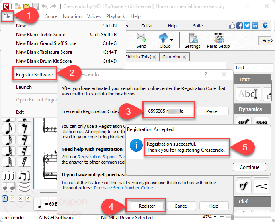Click the undo arrow icon
Image resolution: width=275 pixels, height=222 pixels.
[x=45, y=6]
